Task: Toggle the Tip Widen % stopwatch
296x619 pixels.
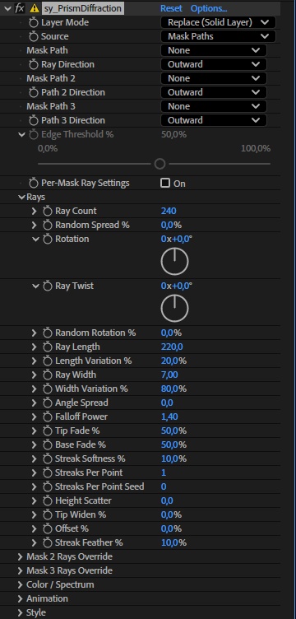Action: click(x=48, y=515)
